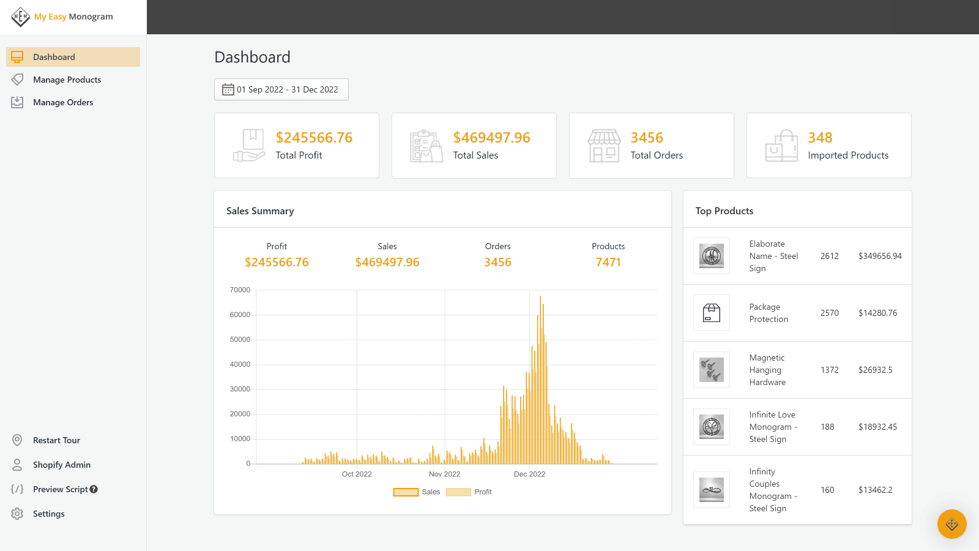Click the Elaborate Name - Steel Sign entry
The image size is (979, 551).
click(x=773, y=256)
